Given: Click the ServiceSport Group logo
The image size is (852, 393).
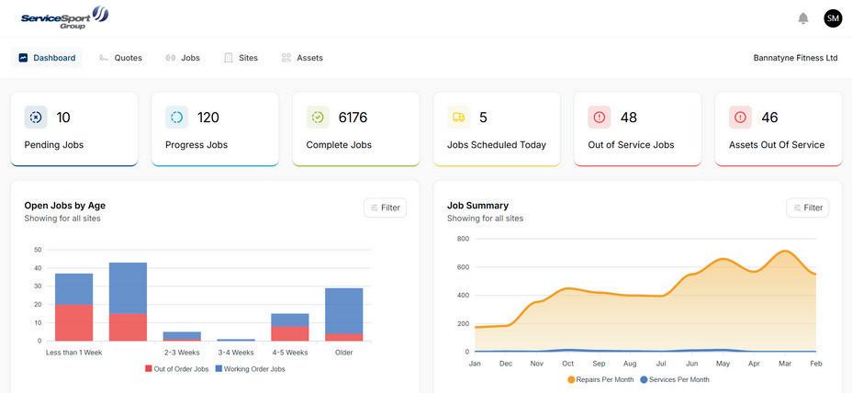Looking at the screenshot, I should coord(64,18).
